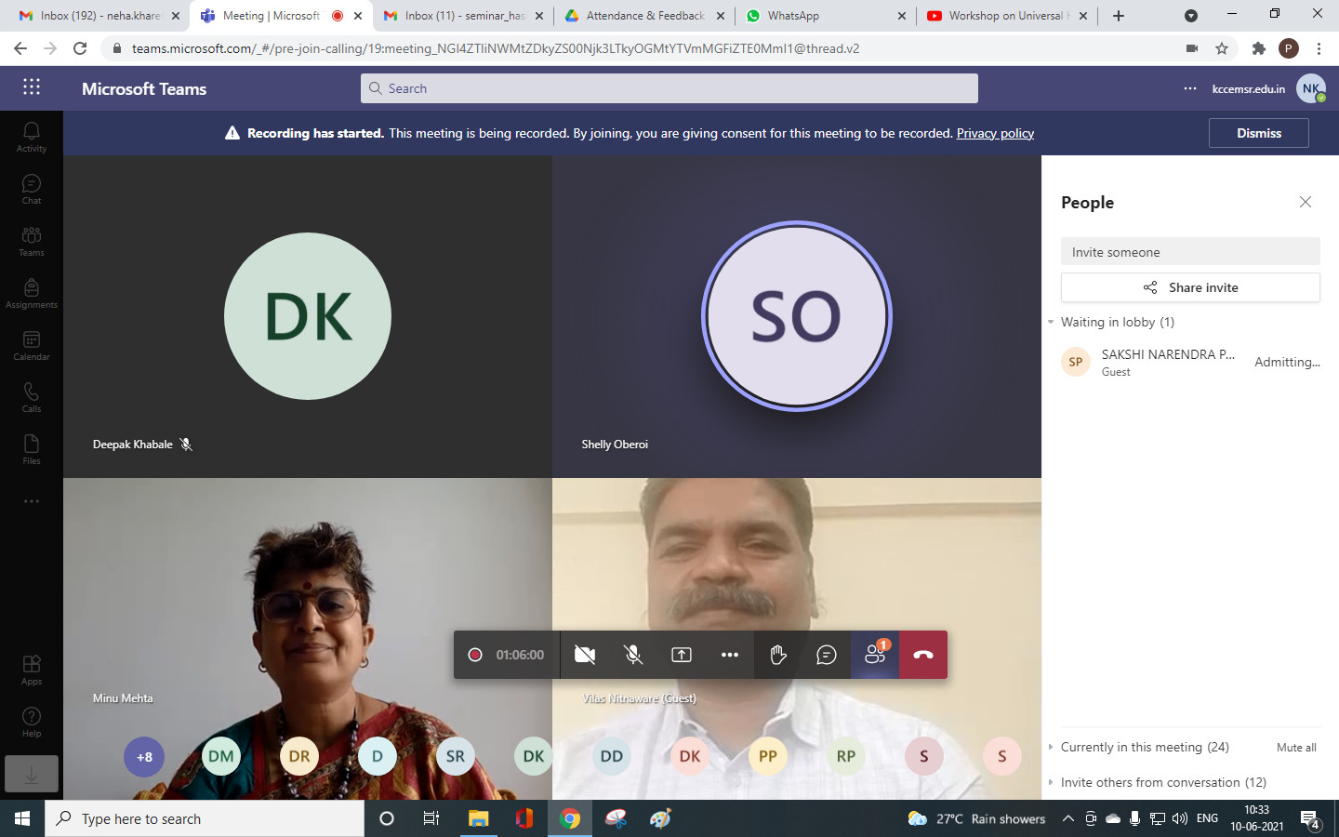Open the Activity feed in sidebar
The height and width of the screenshot is (837, 1339).
pyautogui.click(x=31, y=137)
